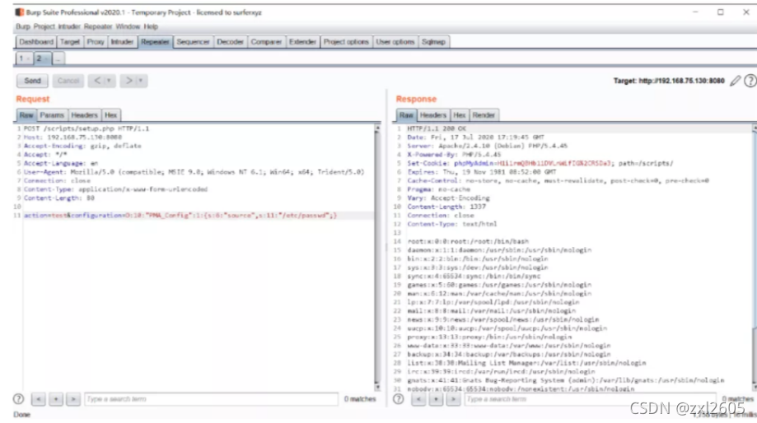Screen dimensions: 757x423
Task: Select the Response Raw view tab
Action: [406, 115]
